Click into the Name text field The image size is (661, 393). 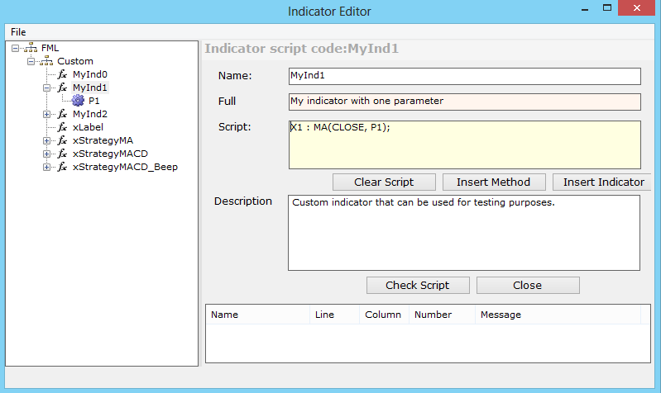point(463,76)
